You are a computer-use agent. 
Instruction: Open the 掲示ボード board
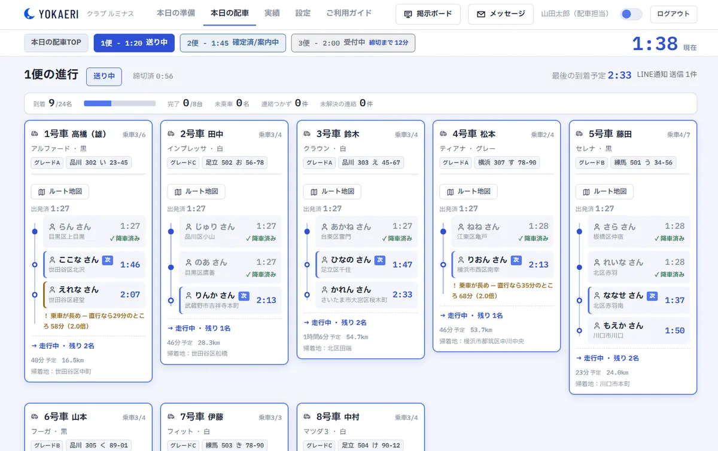coord(428,14)
